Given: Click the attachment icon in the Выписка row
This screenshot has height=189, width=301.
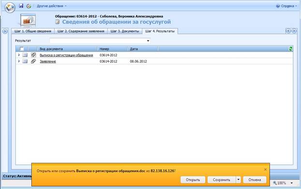Looking at the screenshot, I should (x=33, y=55).
